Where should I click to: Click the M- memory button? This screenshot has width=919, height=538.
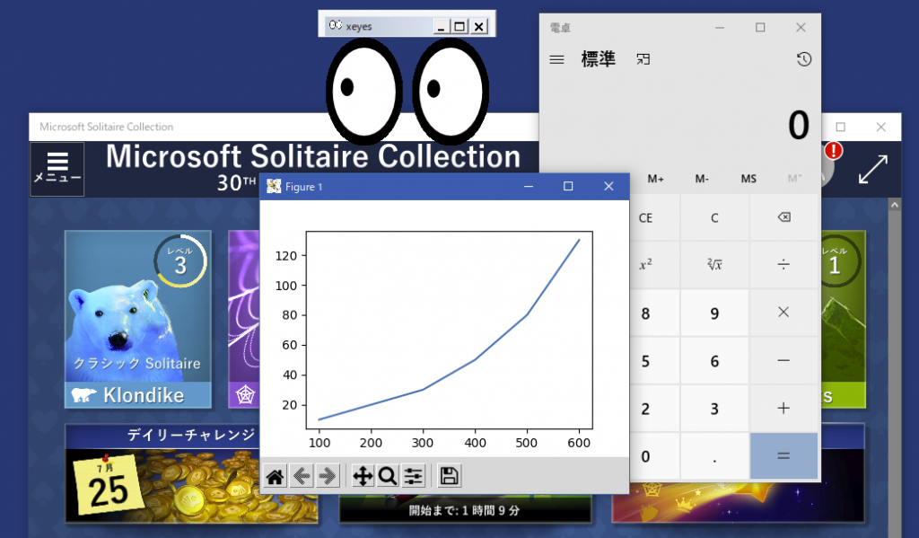(x=702, y=179)
